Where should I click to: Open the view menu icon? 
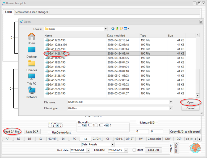pos(125,28)
